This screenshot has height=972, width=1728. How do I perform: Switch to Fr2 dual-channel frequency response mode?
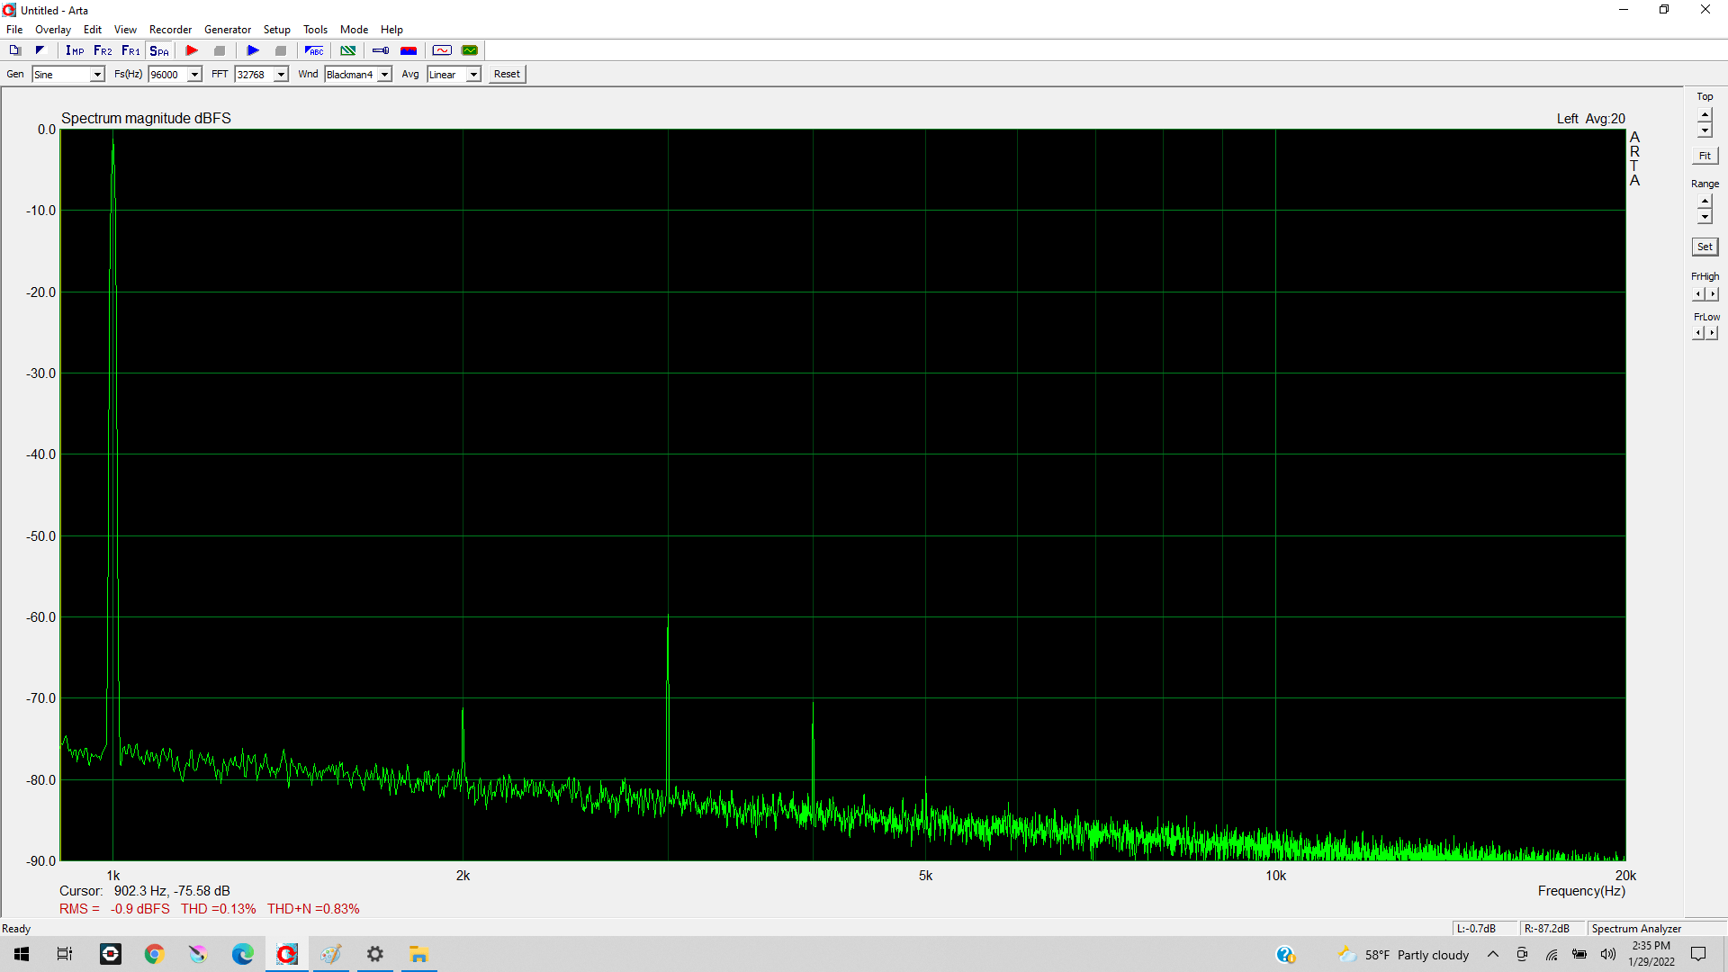pos(103,50)
